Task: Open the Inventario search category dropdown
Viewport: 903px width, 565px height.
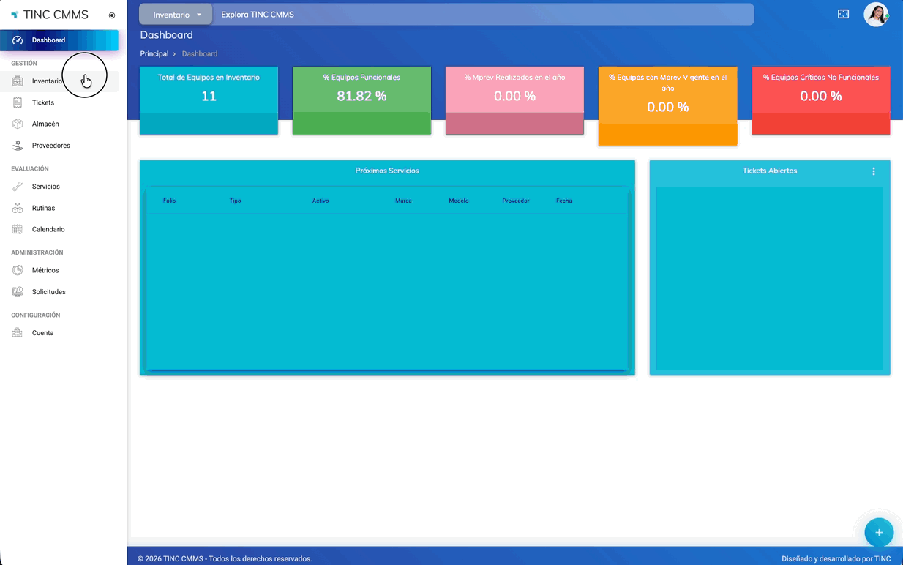Action: tap(176, 15)
